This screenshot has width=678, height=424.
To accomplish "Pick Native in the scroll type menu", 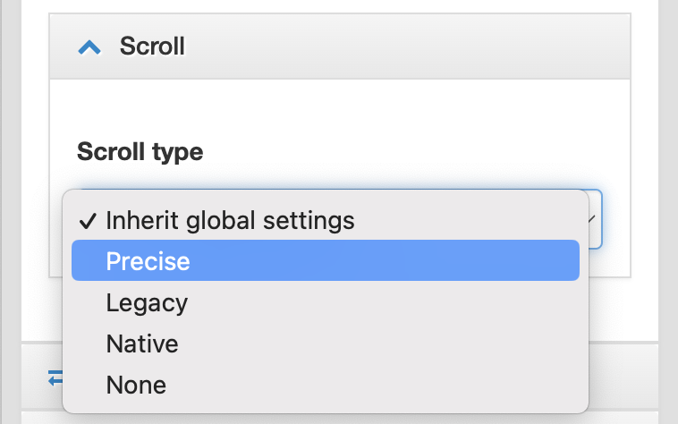I will [142, 343].
